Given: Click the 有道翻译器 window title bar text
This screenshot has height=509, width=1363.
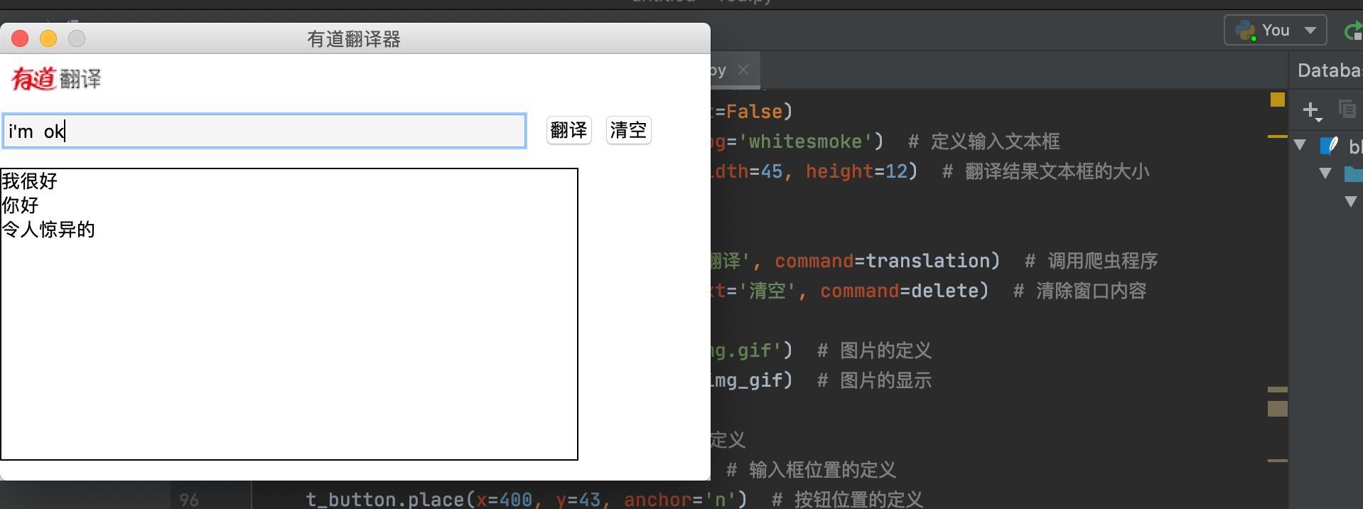Looking at the screenshot, I should (x=354, y=39).
